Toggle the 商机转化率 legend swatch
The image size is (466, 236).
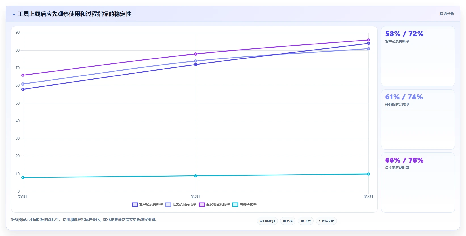click(235, 205)
